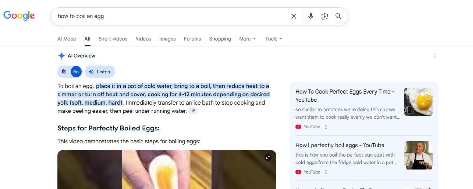Switch to the Images tab
473x189 pixels.
pyautogui.click(x=167, y=39)
